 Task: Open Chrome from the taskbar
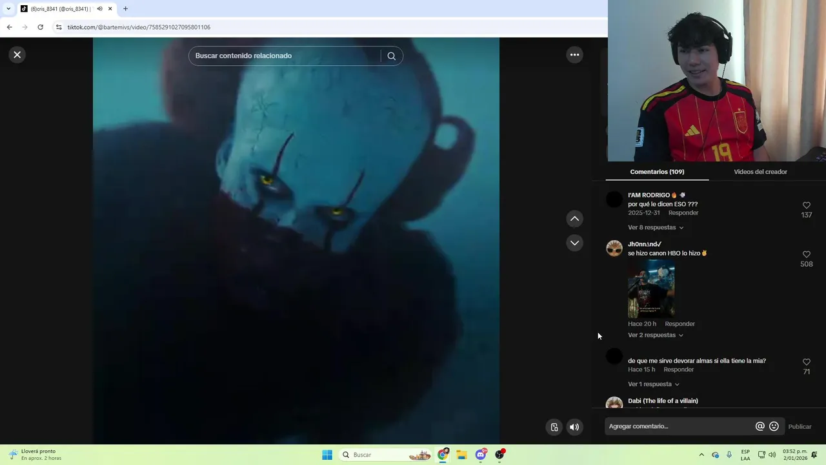(443, 455)
